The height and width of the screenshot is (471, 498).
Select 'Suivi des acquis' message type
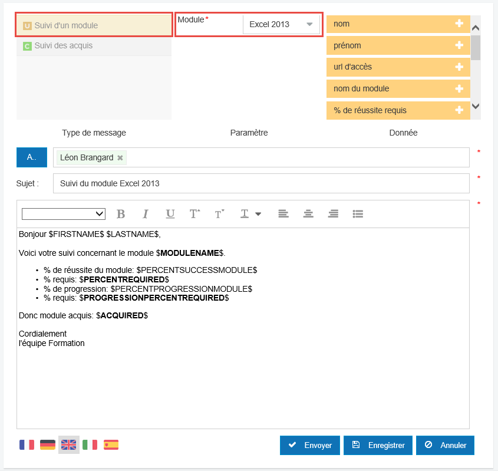click(x=94, y=46)
